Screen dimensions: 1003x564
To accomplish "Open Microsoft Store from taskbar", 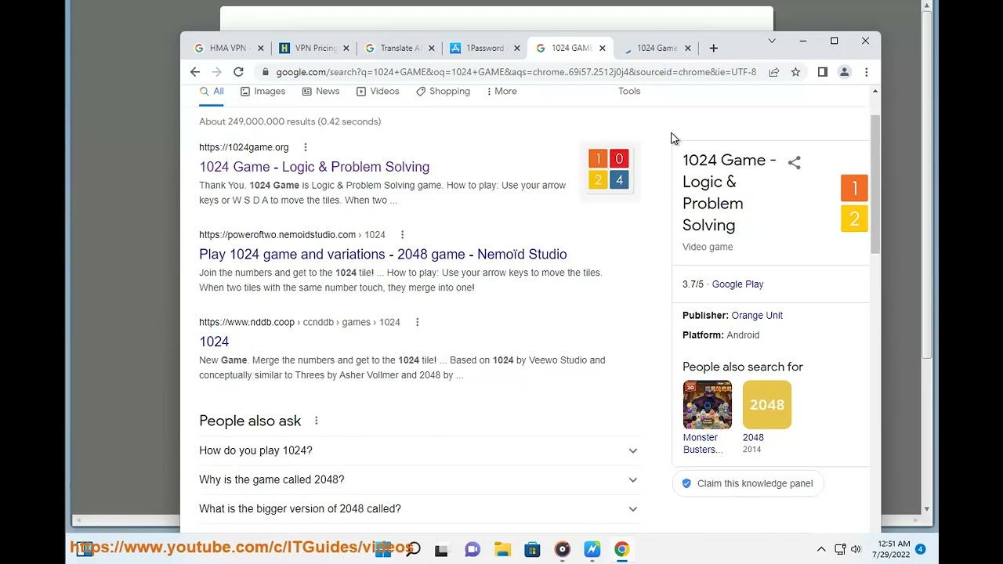I will point(532,549).
